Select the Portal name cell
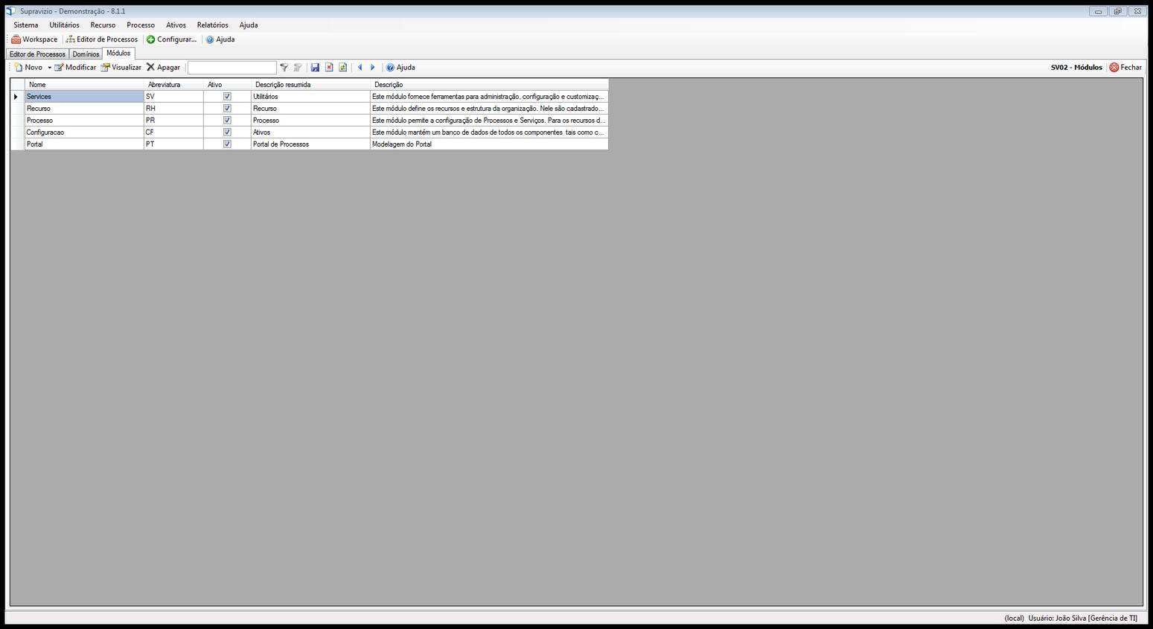The height and width of the screenshot is (629, 1153). click(84, 144)
